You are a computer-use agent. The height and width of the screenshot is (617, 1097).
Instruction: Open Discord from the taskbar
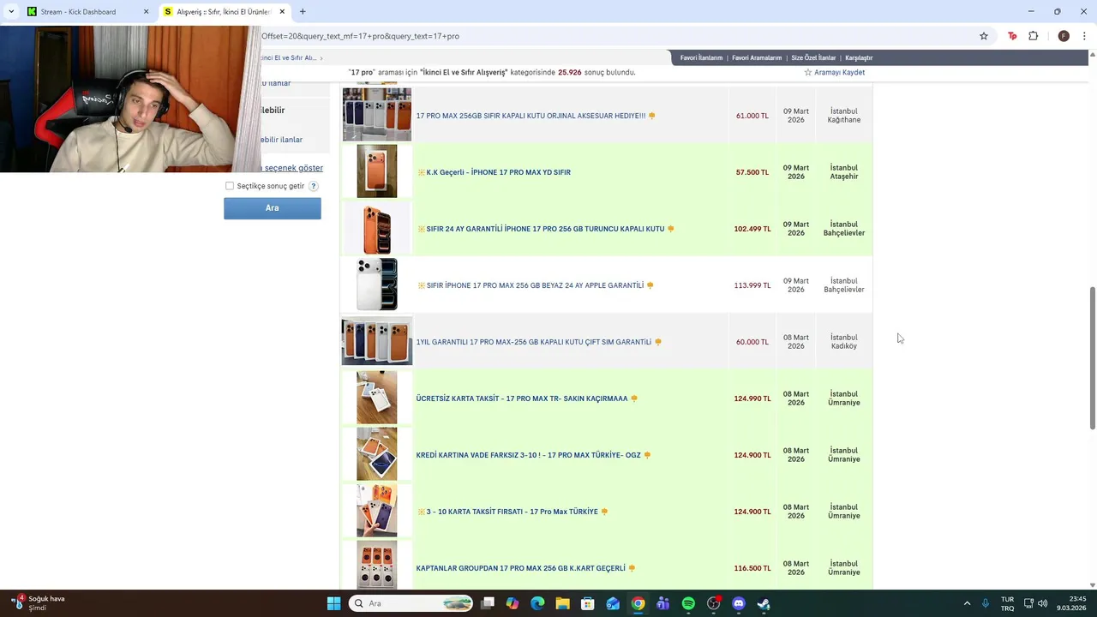[x=739, y=603]
